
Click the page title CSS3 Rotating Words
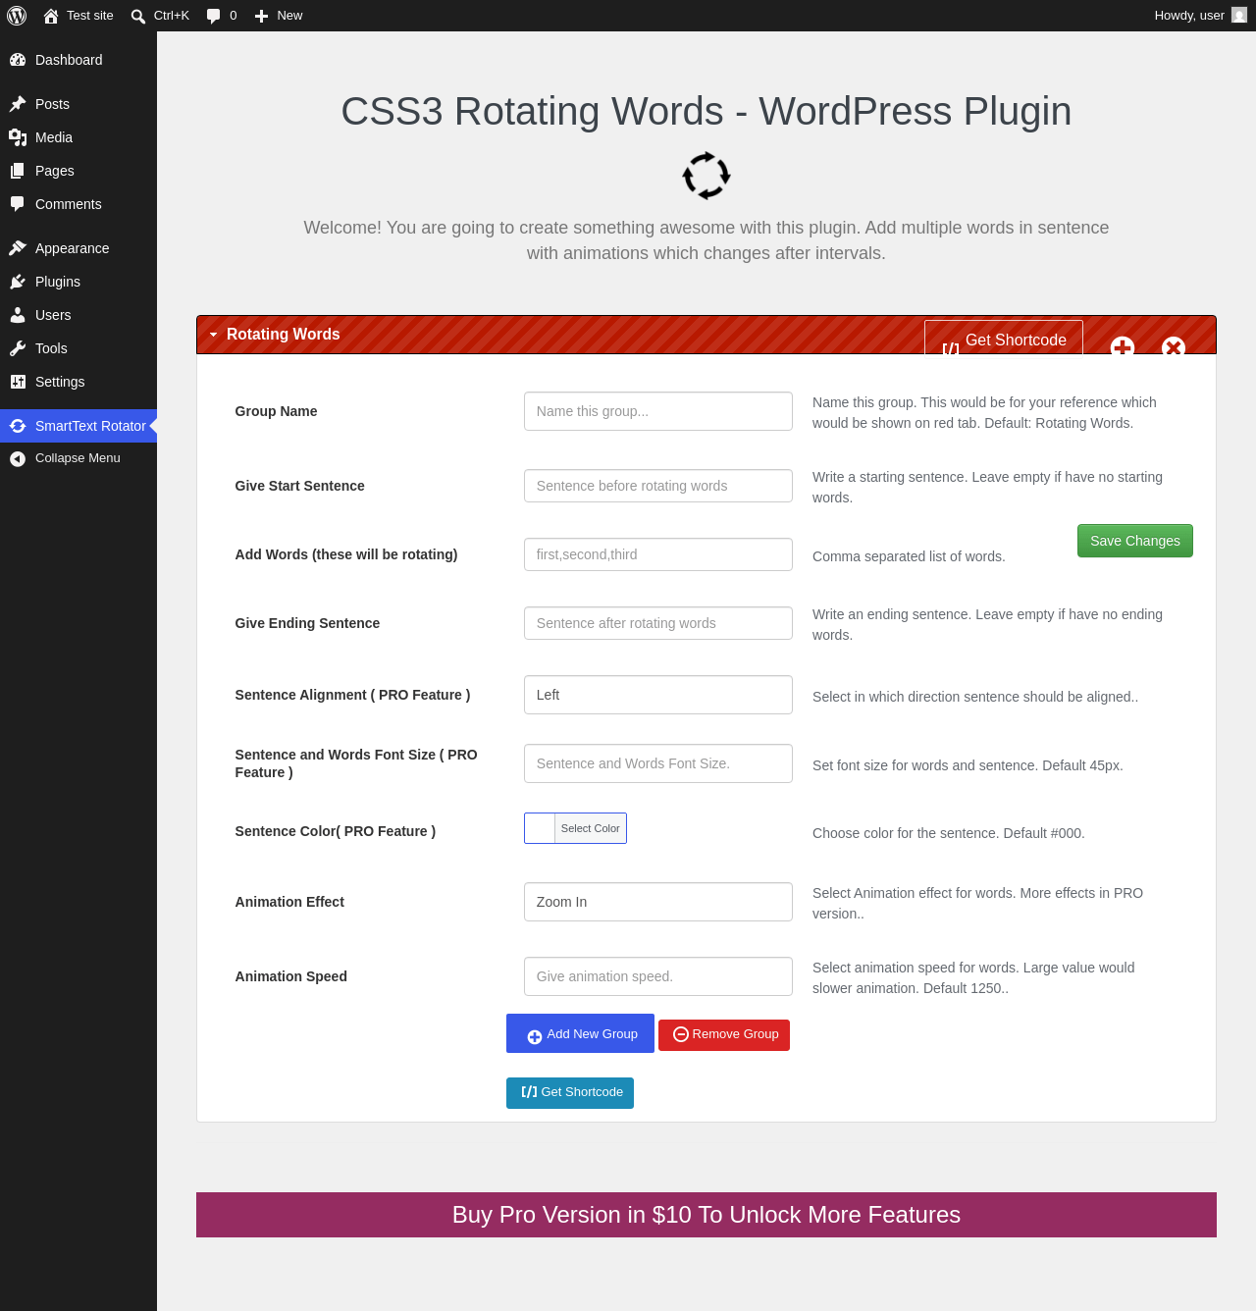(706, 112)
